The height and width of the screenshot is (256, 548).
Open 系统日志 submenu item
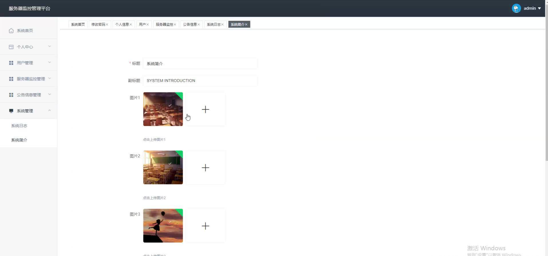29,126
